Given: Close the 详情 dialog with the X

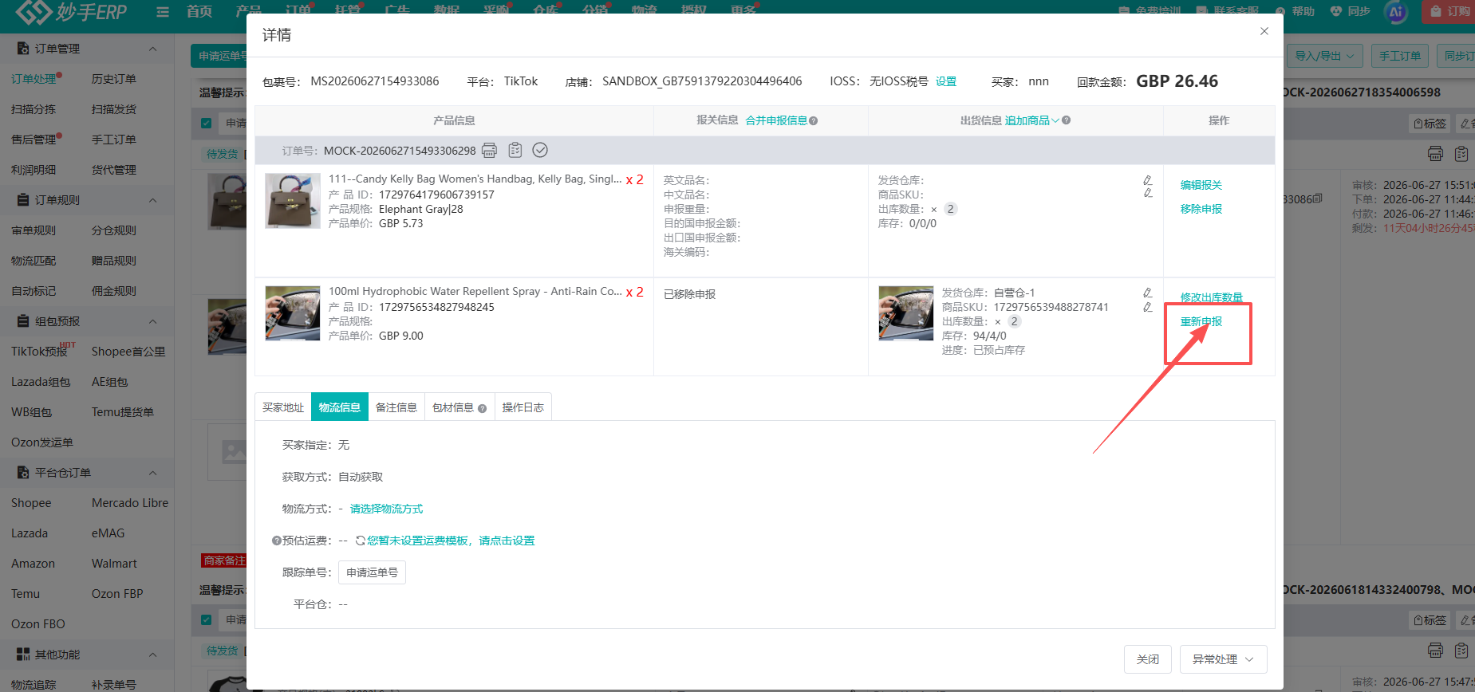Looking at the screenshot, I should [1264, 31].
